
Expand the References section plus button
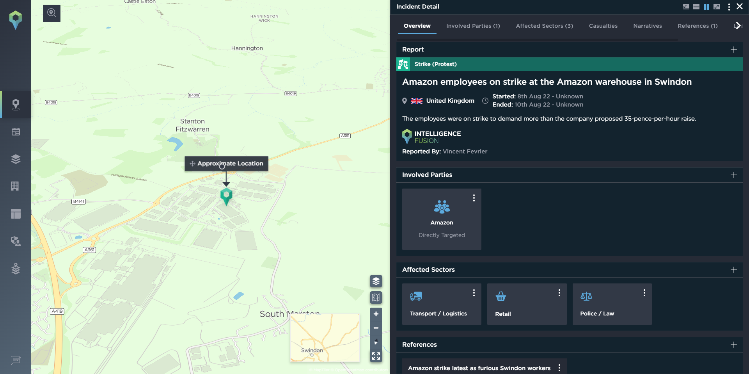[734, 345]
